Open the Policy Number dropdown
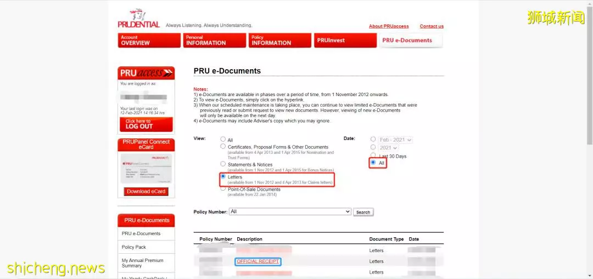Screen dimensions: 593x279 (290, 211)
